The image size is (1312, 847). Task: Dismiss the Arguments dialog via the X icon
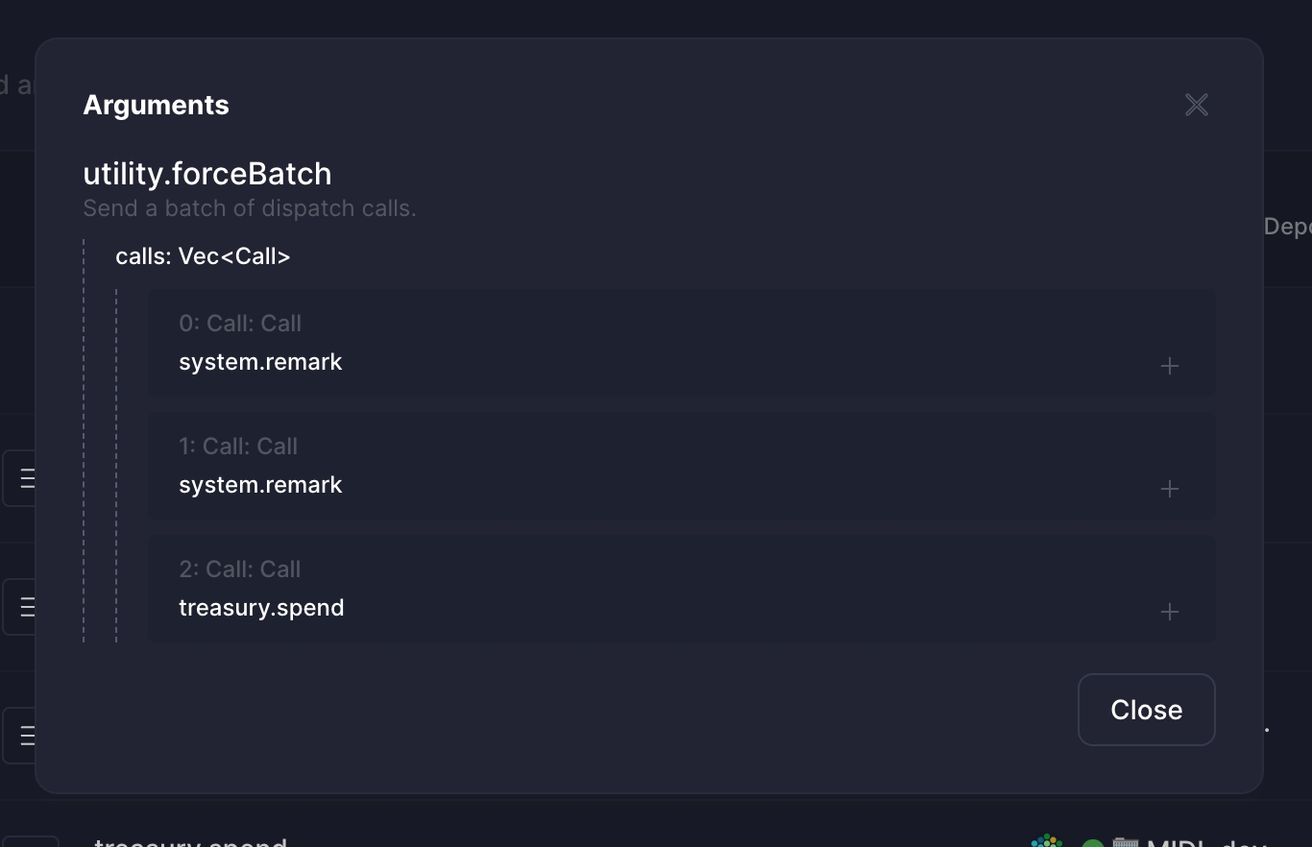[1195, 105]
